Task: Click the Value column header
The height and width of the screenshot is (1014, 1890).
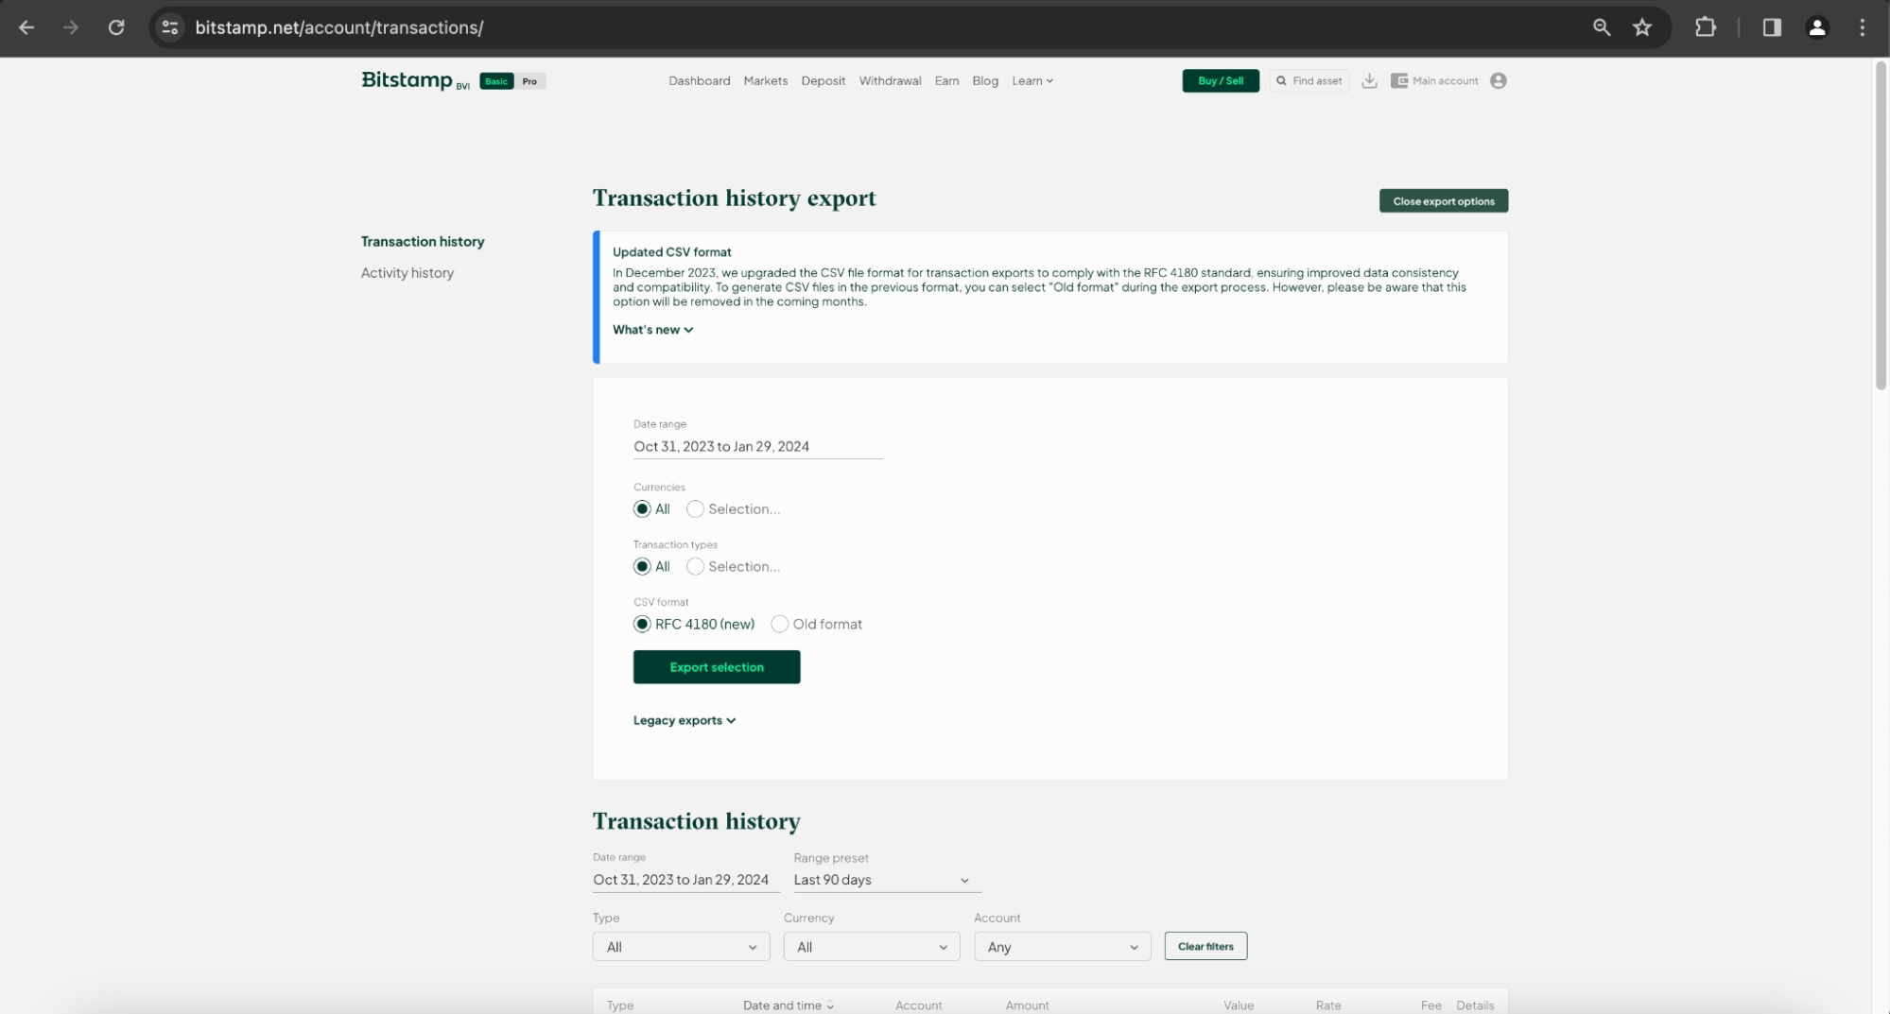Action: 1239,1005
